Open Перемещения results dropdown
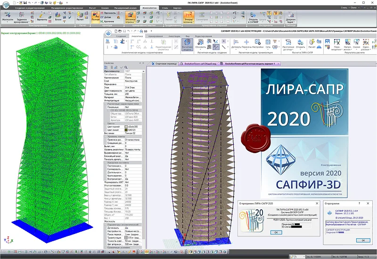Screen dimensions: 377x259 tap(337, 45)
